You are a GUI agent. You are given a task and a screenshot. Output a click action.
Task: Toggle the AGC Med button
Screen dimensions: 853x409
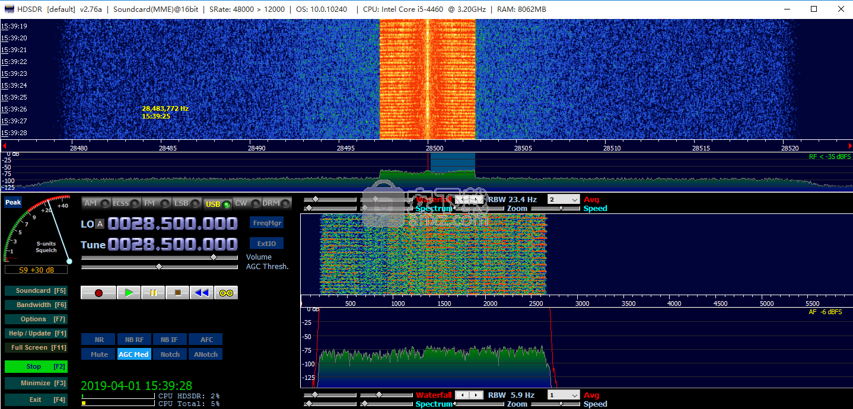134,354
